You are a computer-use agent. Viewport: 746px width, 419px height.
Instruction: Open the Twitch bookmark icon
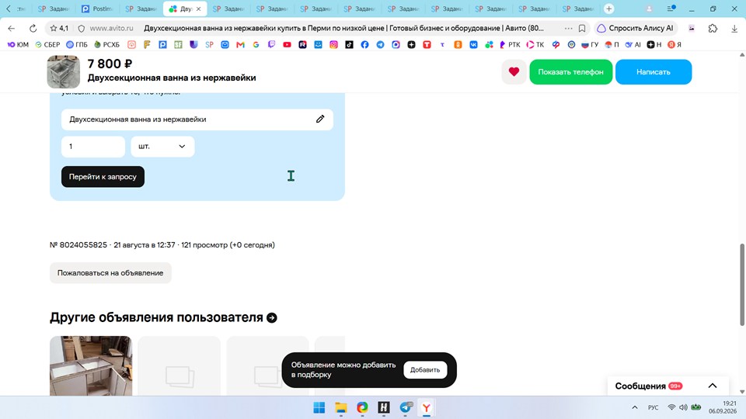[x=271, y=45]
